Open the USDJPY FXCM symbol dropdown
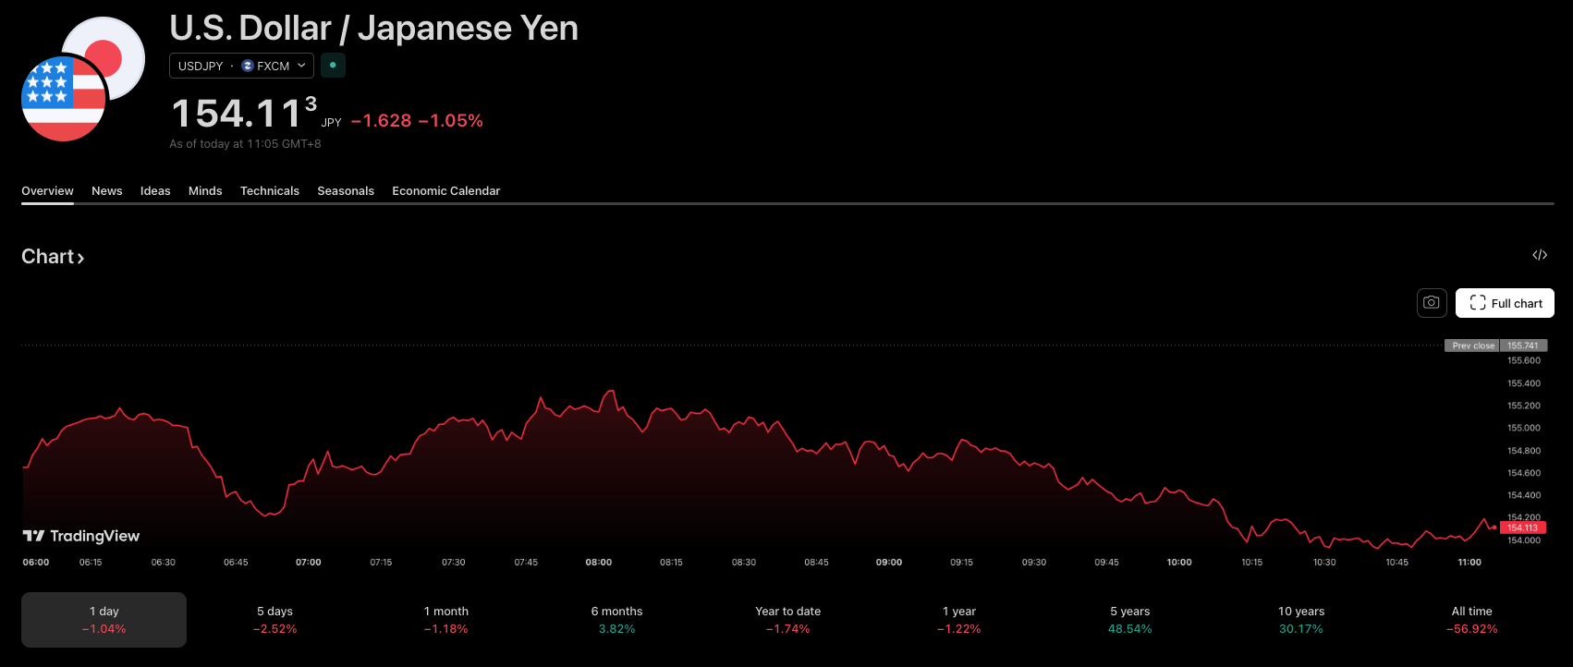 (241, 66)
